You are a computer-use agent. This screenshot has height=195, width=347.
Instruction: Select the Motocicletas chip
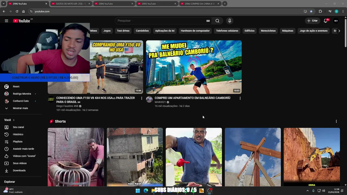[x=268, y=31]
